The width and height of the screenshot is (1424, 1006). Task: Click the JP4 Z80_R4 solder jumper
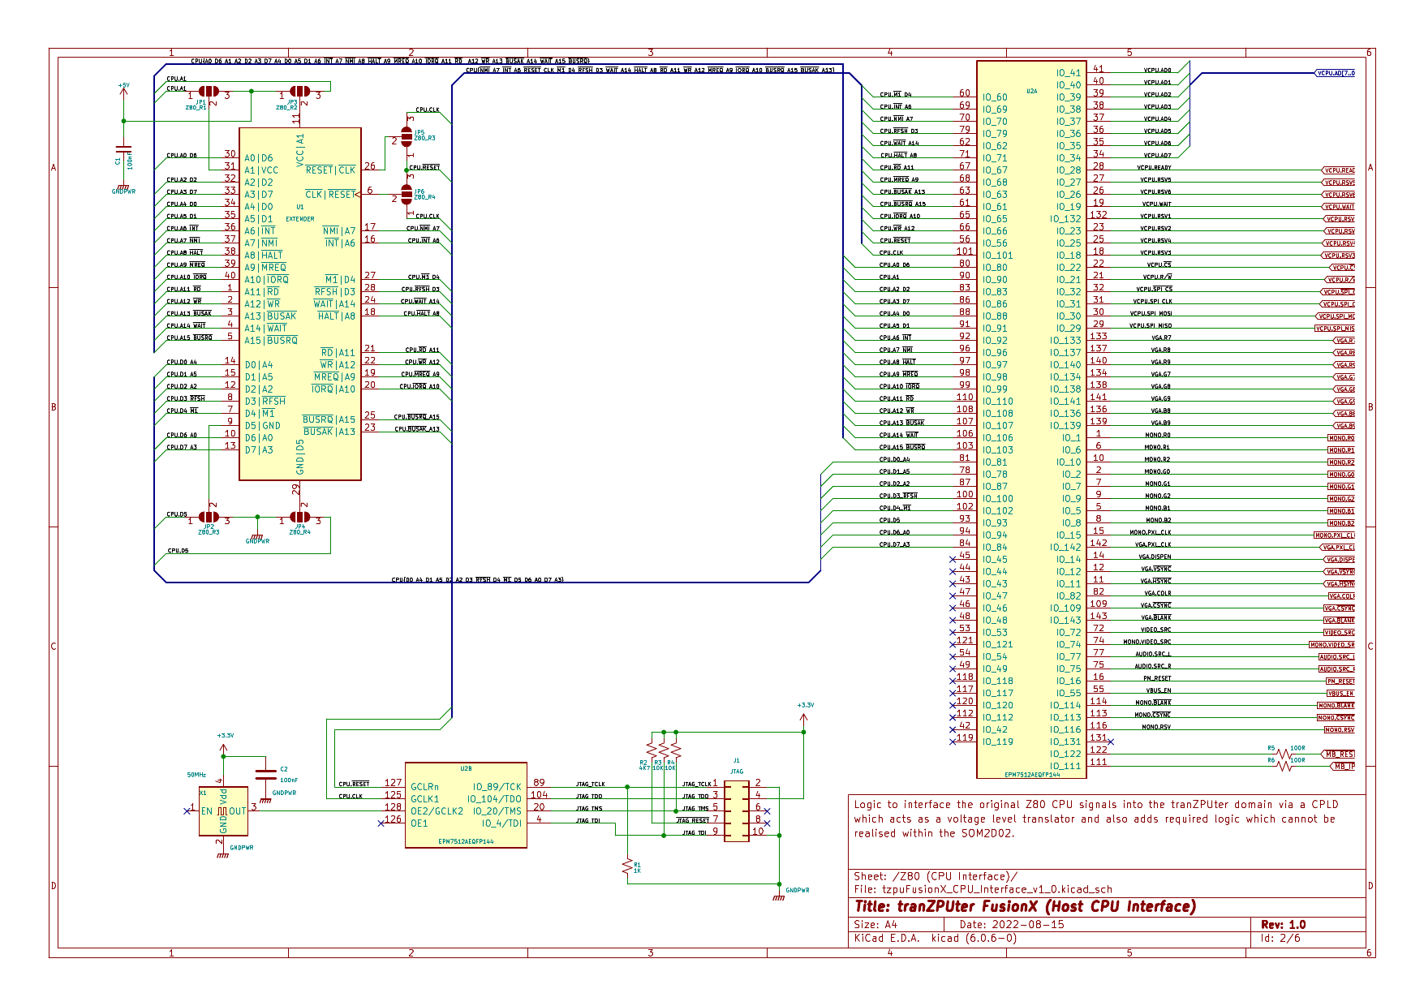300,518
